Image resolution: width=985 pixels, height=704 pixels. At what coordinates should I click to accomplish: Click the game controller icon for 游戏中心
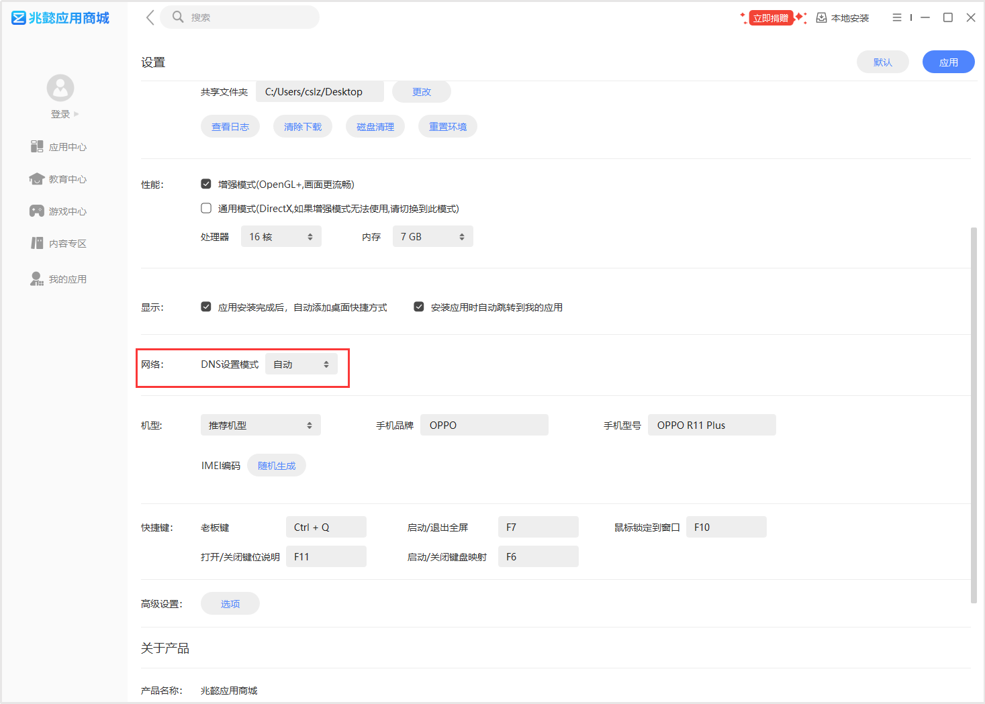37,211
